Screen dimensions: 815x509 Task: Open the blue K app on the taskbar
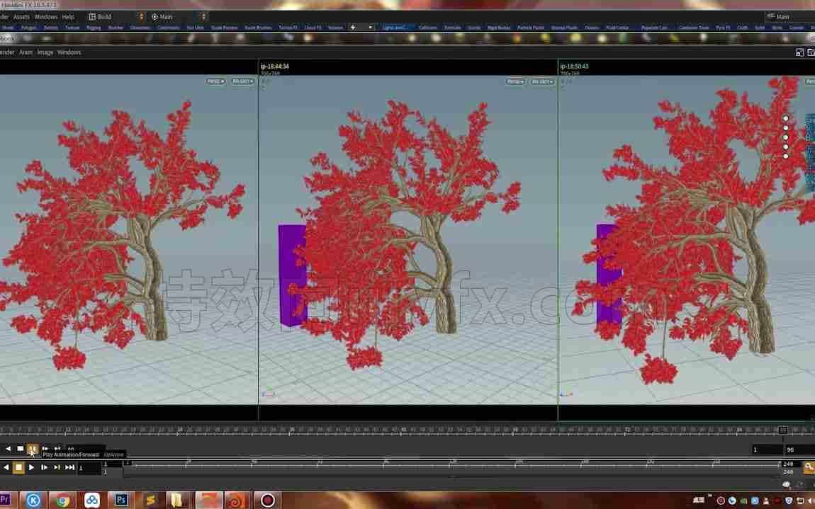33,501
